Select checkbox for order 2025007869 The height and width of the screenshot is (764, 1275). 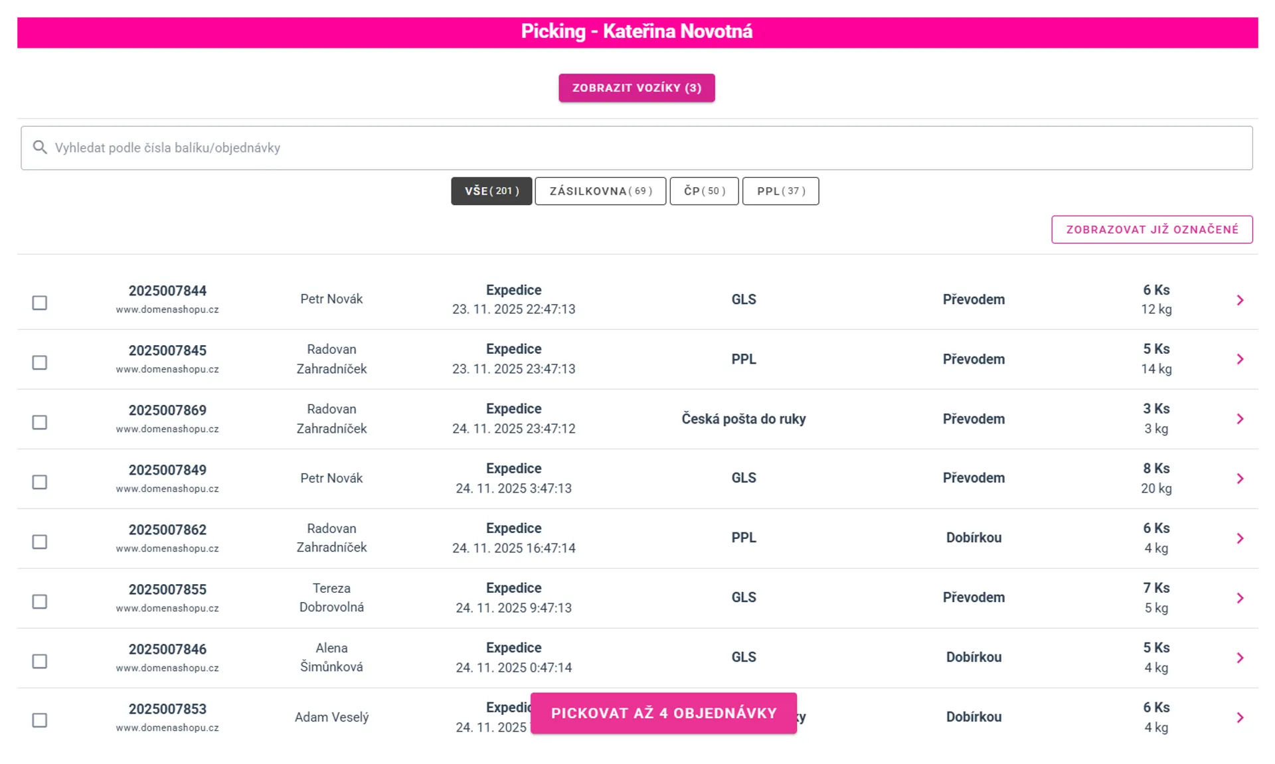(x=40, y=422)
